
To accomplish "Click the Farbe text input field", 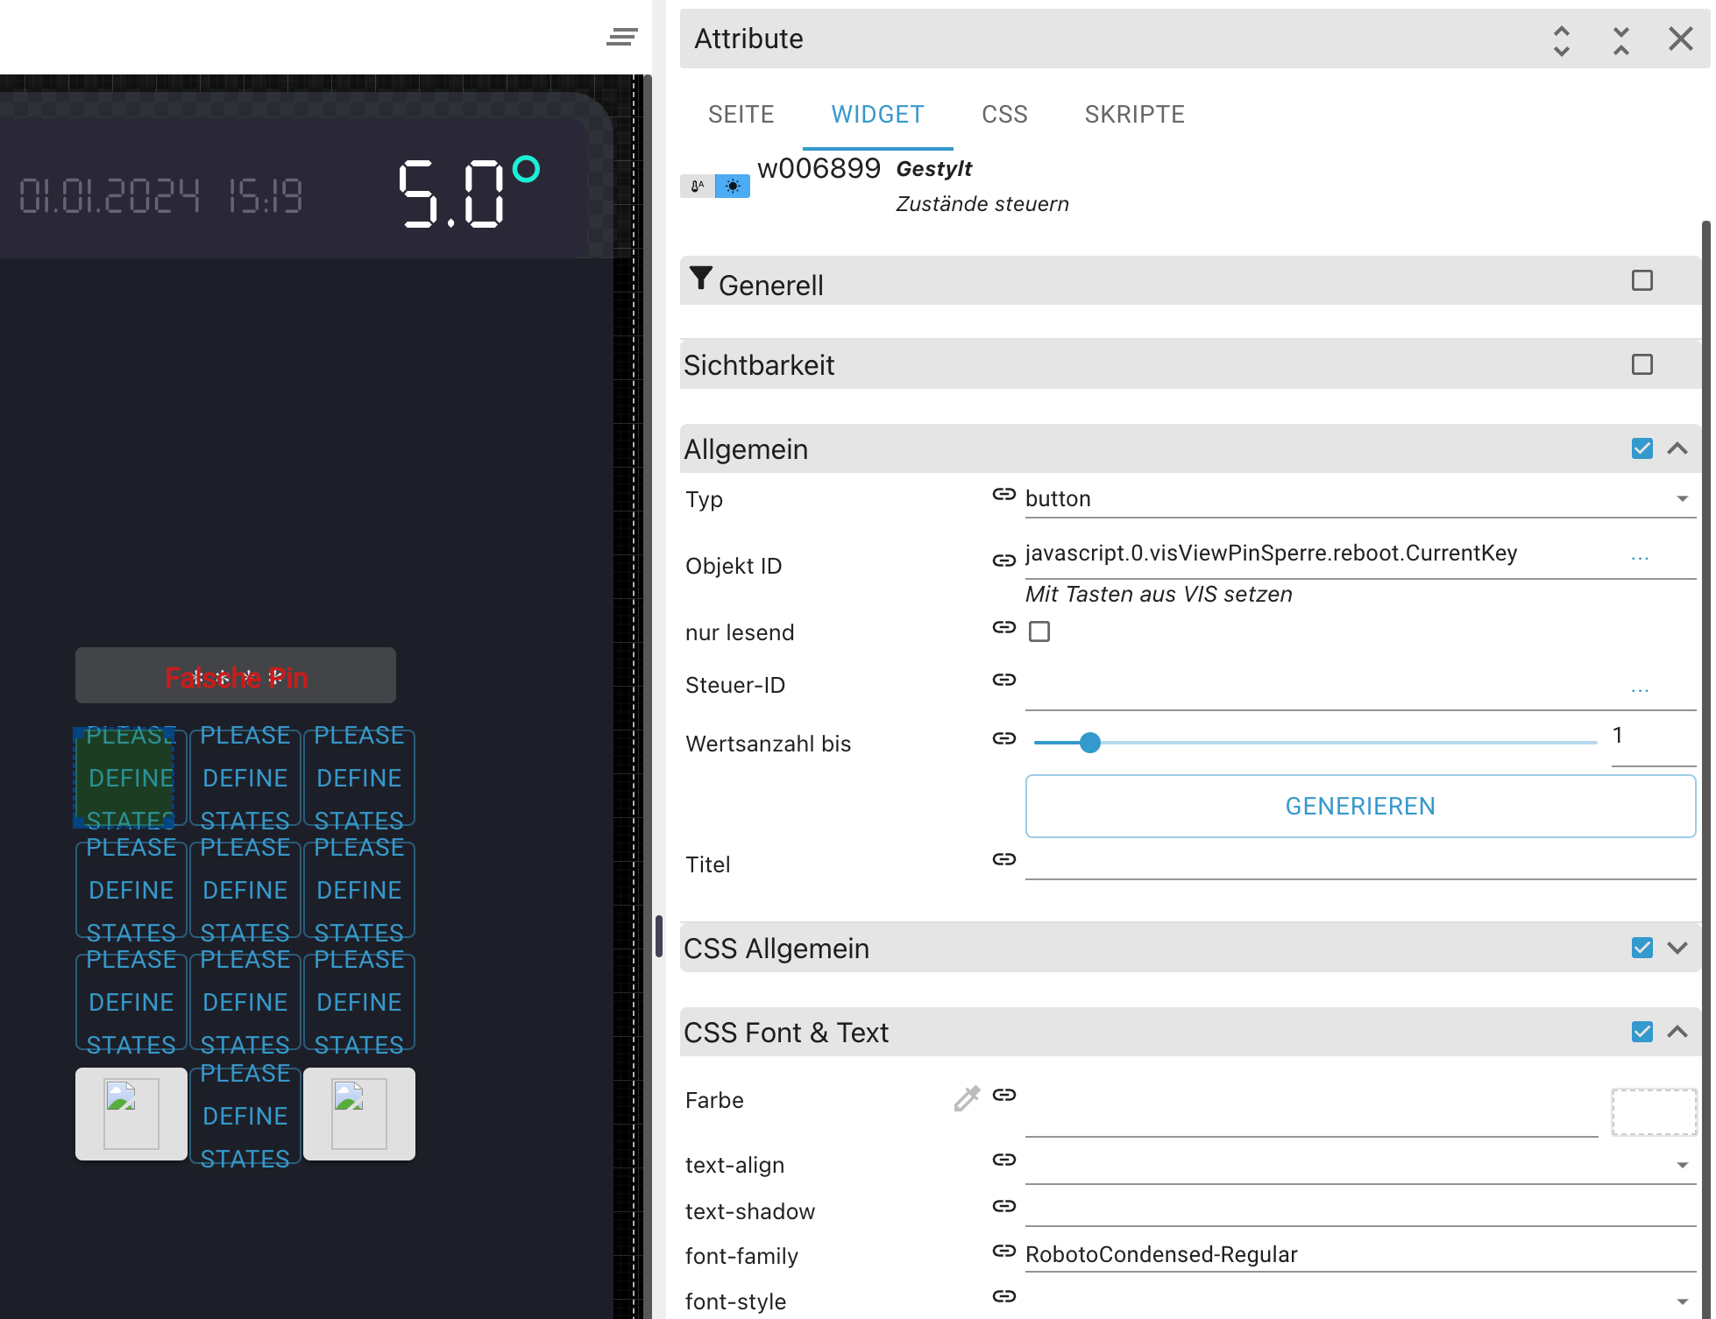I will point(1311,1114).
